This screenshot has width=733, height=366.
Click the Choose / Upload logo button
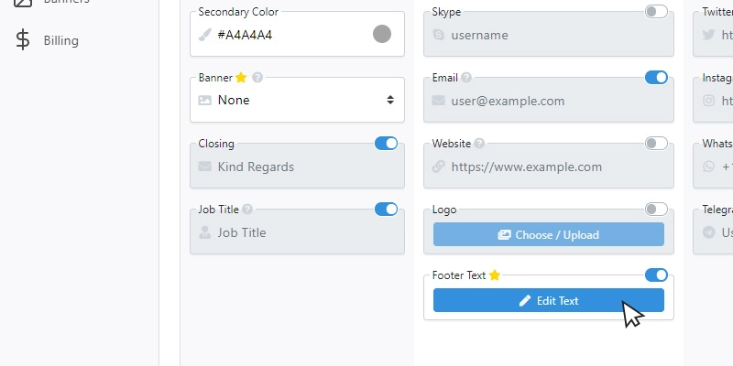548,234
